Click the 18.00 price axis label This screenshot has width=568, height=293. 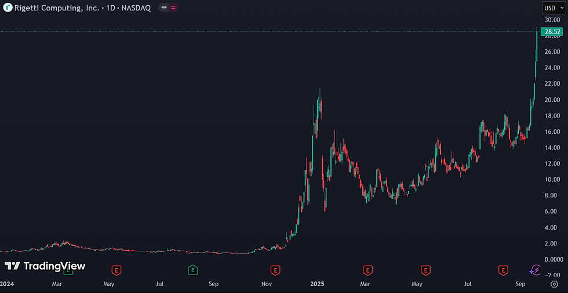pyautogui.click(x=553, y=116)
